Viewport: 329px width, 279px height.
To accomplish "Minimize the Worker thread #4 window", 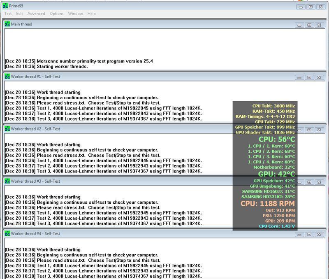I will [x=299, y=235].
